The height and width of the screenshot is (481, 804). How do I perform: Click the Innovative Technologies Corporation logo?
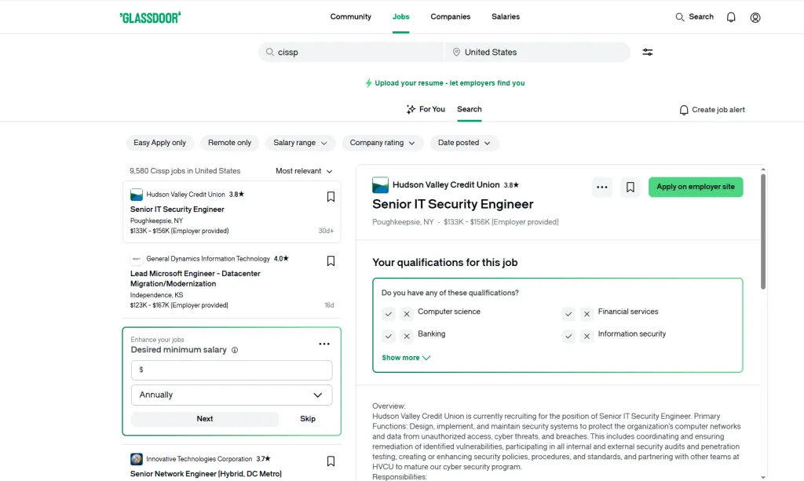tap(137, 459)
